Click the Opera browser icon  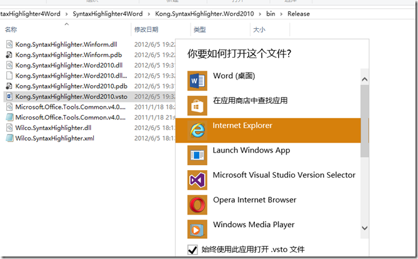click(x=197, y=205)
